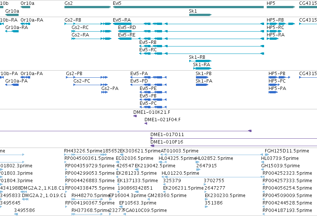Select the HP5-RC transcript label

[275, 28]
